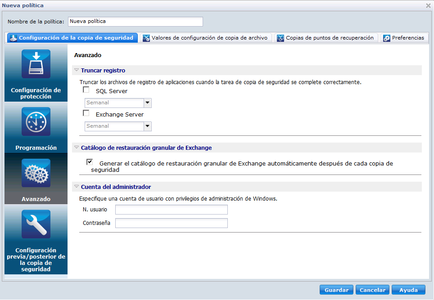The image size is (434, 300).
Task: Click the recovery points icon on Copias de puntos tab
Action: pyautogui.click(x=280, y=38)
